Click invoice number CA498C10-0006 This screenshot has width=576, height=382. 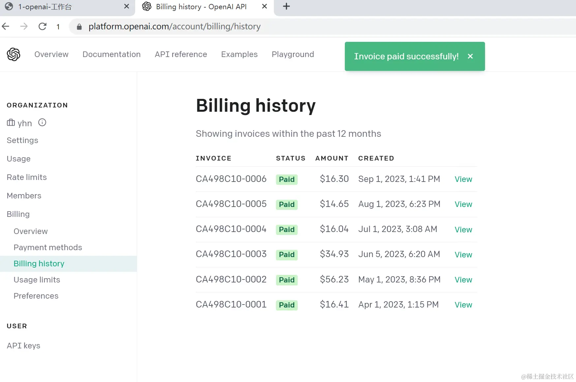(231, 179)
